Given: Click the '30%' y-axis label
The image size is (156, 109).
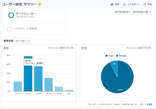Looking at the screenshot, I should click(9, 64).
